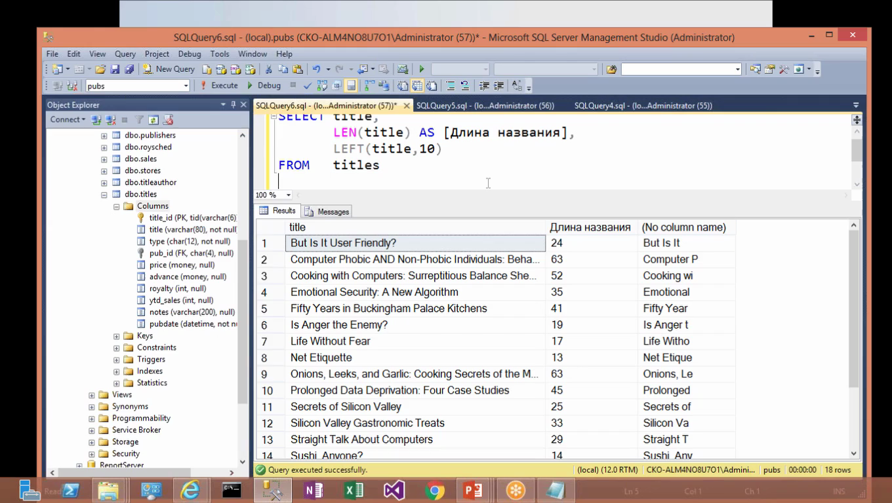This screenshot has height=503, width=892.
Task: Click the green Start arrow in top toolbar
Action: 422,69
